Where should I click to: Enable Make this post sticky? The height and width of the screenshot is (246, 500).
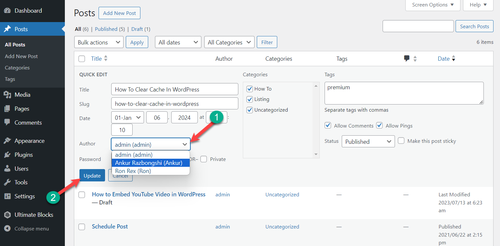click(401, 141)
